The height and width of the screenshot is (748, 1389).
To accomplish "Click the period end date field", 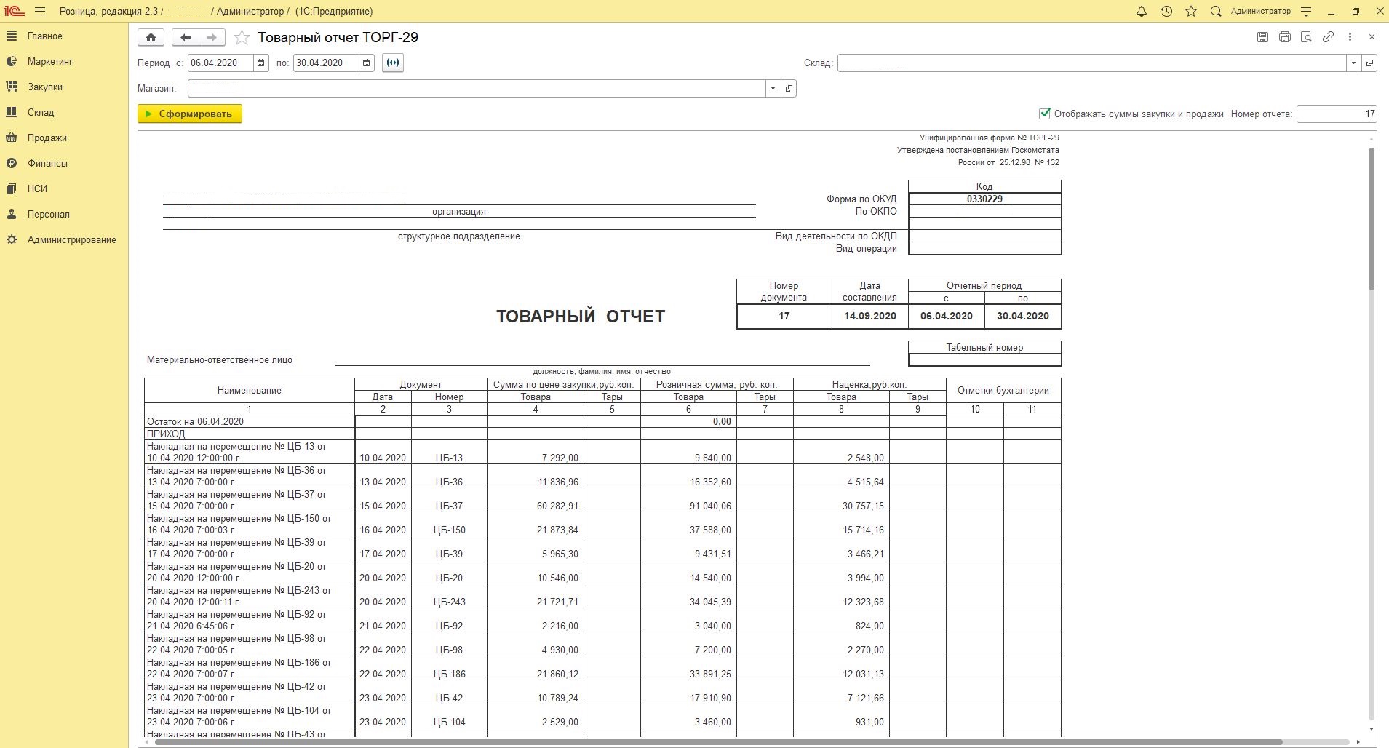I will click(327, 63).
